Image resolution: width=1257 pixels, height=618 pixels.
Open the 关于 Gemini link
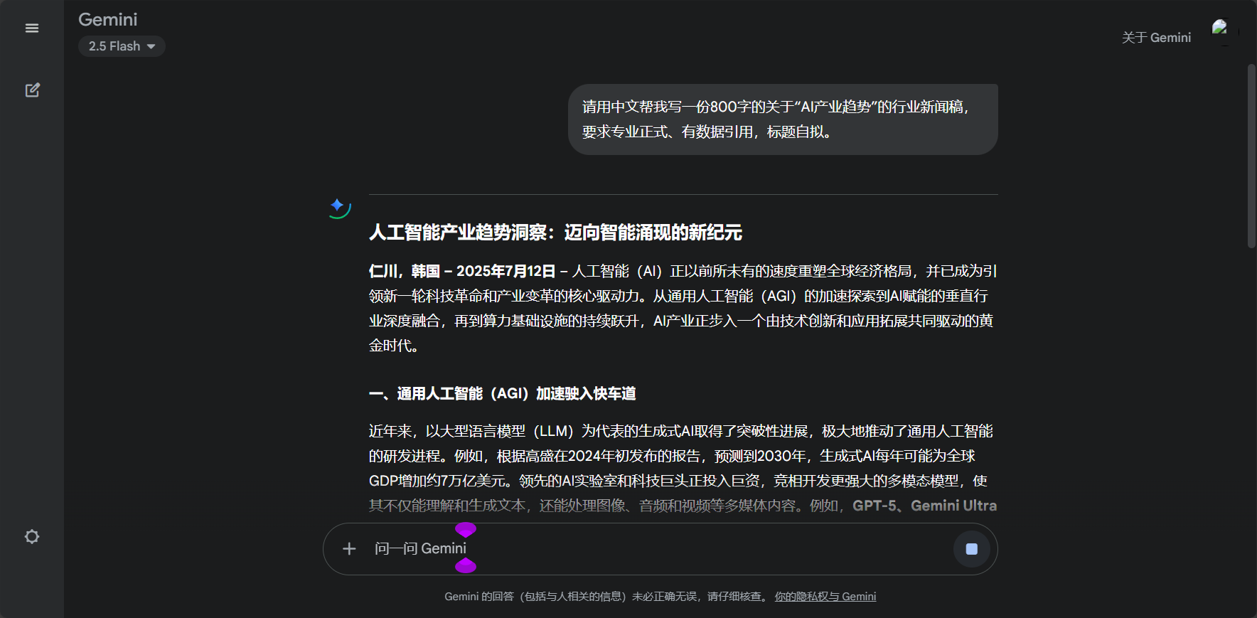1156,38
